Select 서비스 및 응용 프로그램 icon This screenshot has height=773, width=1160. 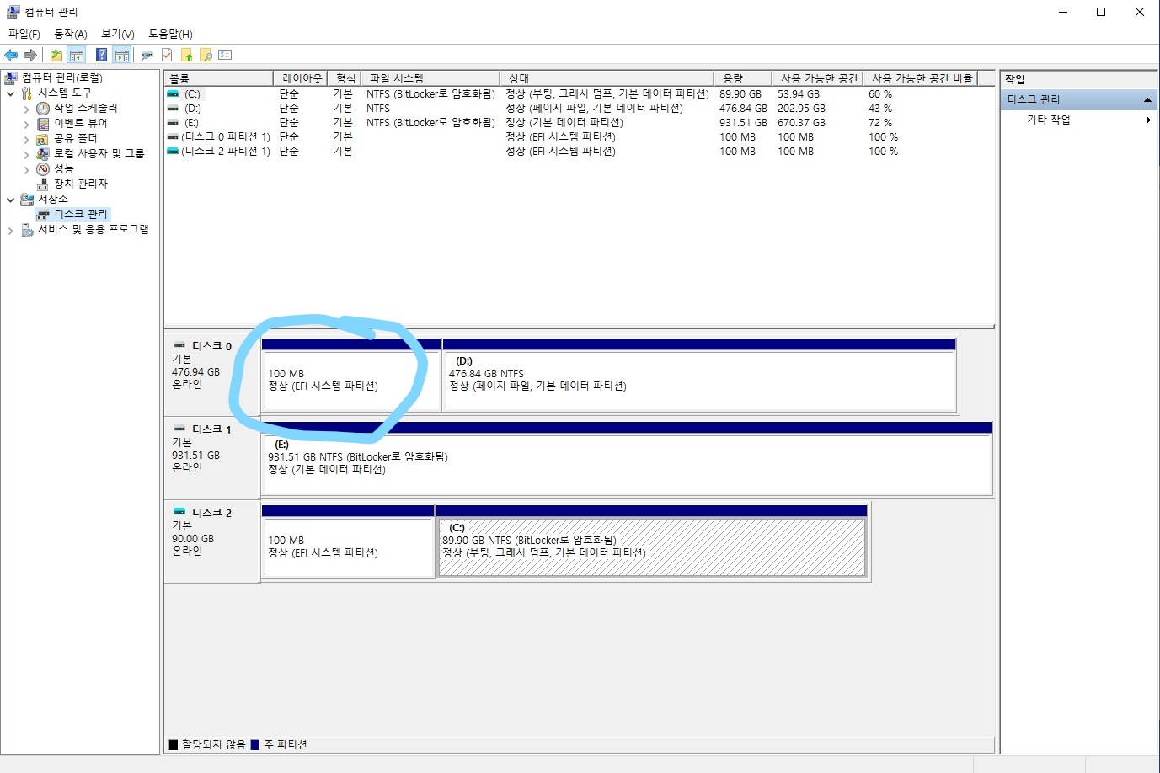pyautogui.click(x=27, y=230)
